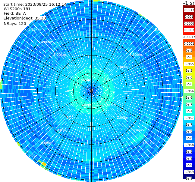
Task: Select the WLS200s-181 instrument label
Action: (17, 9)
